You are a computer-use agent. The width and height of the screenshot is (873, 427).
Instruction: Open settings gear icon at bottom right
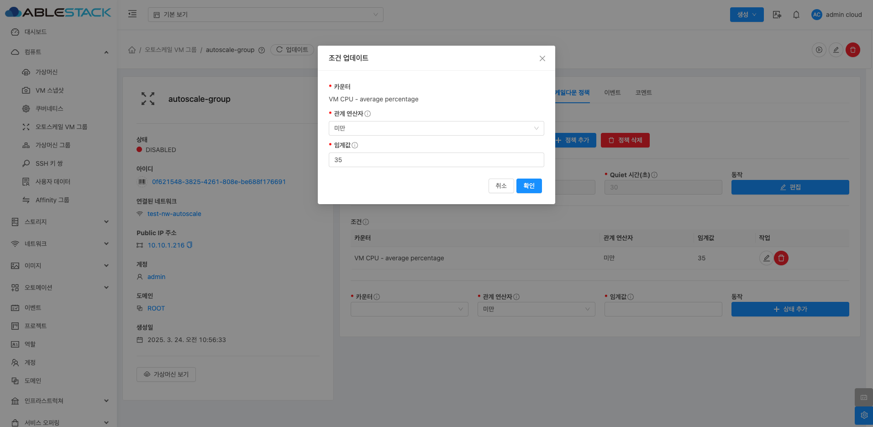[x=864, y=415]
